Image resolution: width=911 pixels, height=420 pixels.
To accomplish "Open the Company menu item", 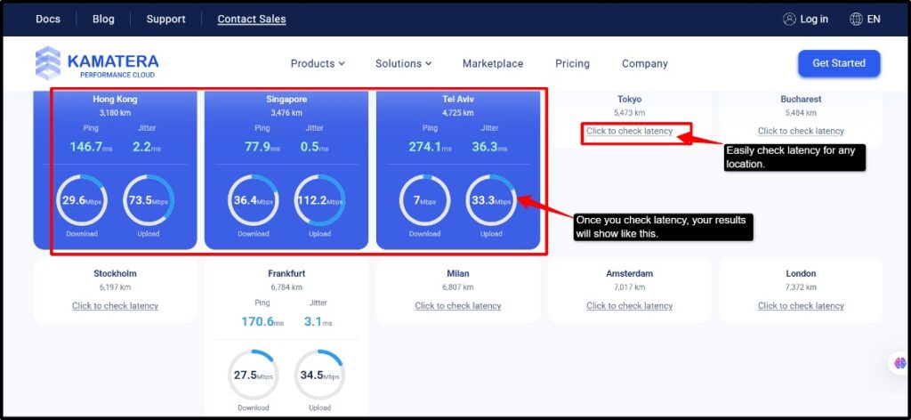I will coord(645,63).
